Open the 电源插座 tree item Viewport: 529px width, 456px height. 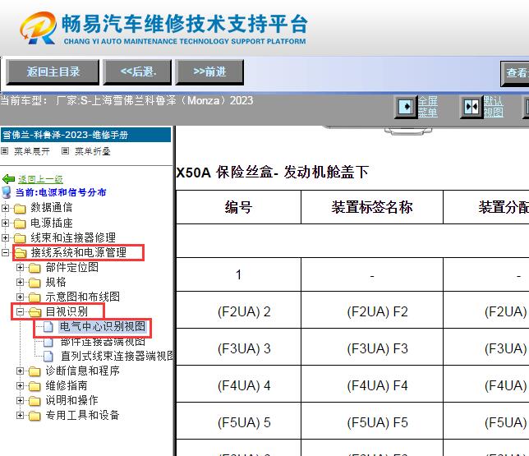51,223
